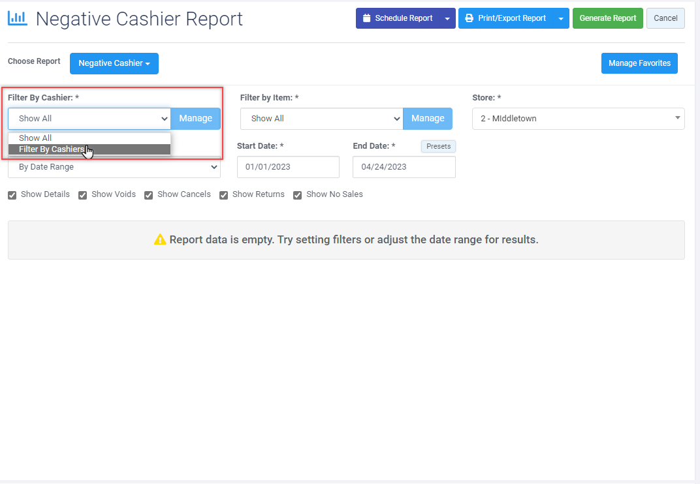Select the Filter By Cashiers option

[x=89, y=149]
